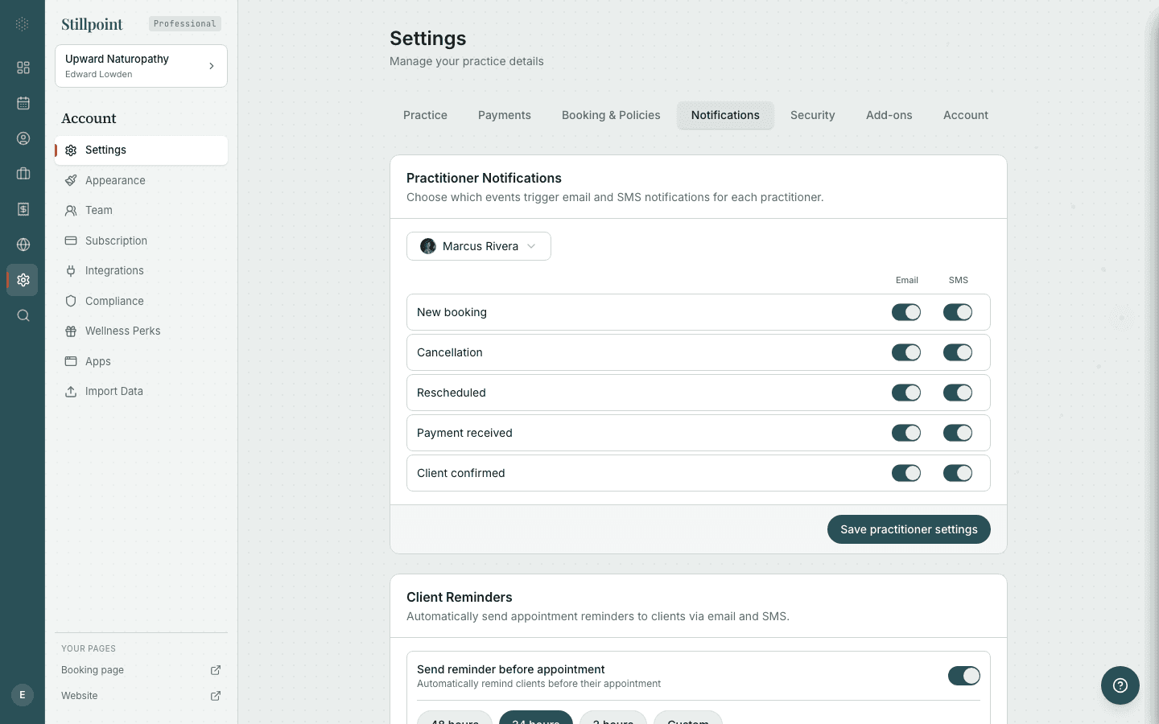
Task: Toggle Cancellation email notification
Action: tap(906, 352)
